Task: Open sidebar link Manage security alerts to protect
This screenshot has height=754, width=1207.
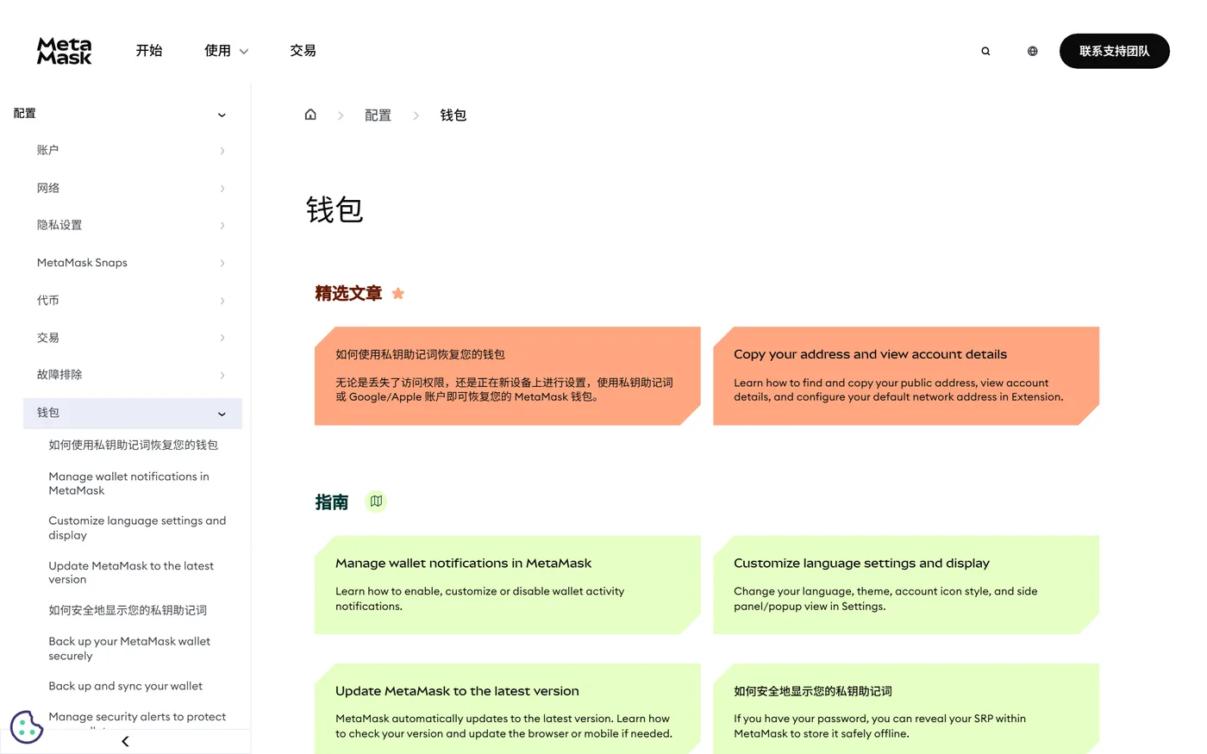Action: click(137, 717)
